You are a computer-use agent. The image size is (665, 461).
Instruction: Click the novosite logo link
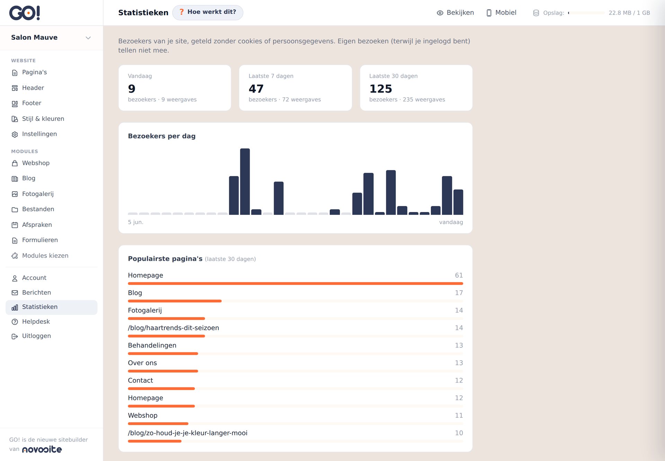click(42, 449)
